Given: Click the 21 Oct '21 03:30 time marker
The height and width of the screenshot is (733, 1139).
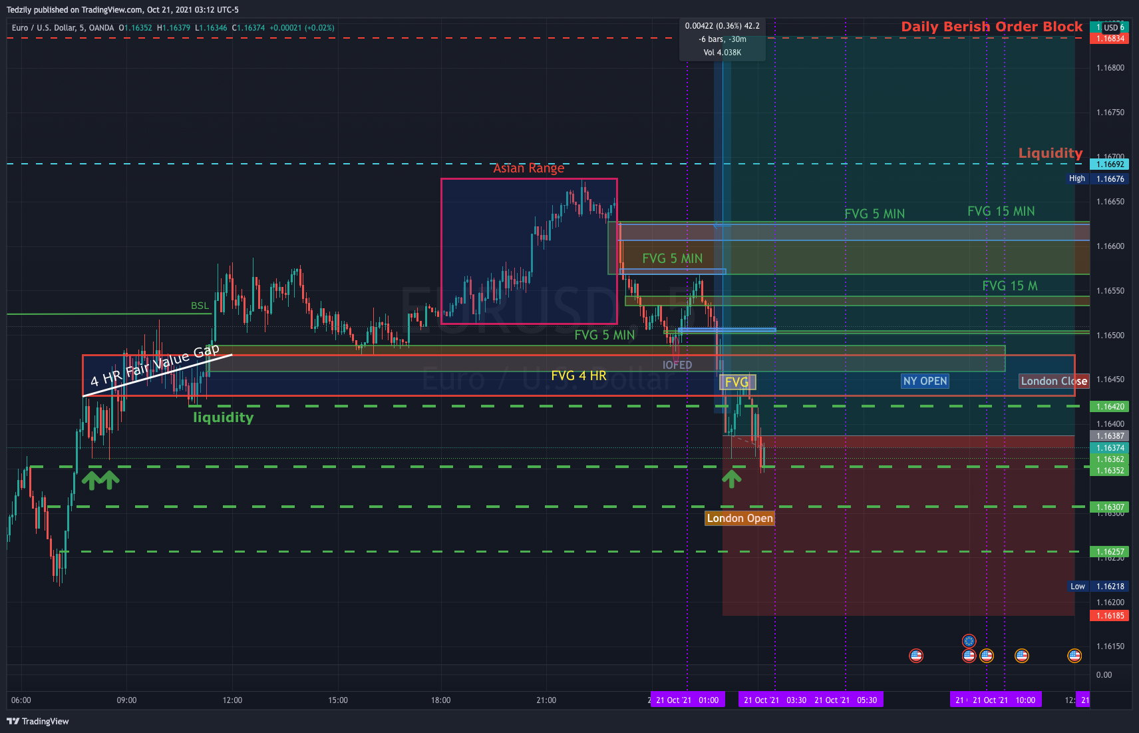Looking at the screenshot, I should [774, 700].
